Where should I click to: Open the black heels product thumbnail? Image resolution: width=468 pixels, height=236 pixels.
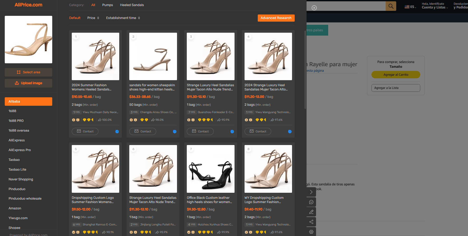(x=211, y=169)
